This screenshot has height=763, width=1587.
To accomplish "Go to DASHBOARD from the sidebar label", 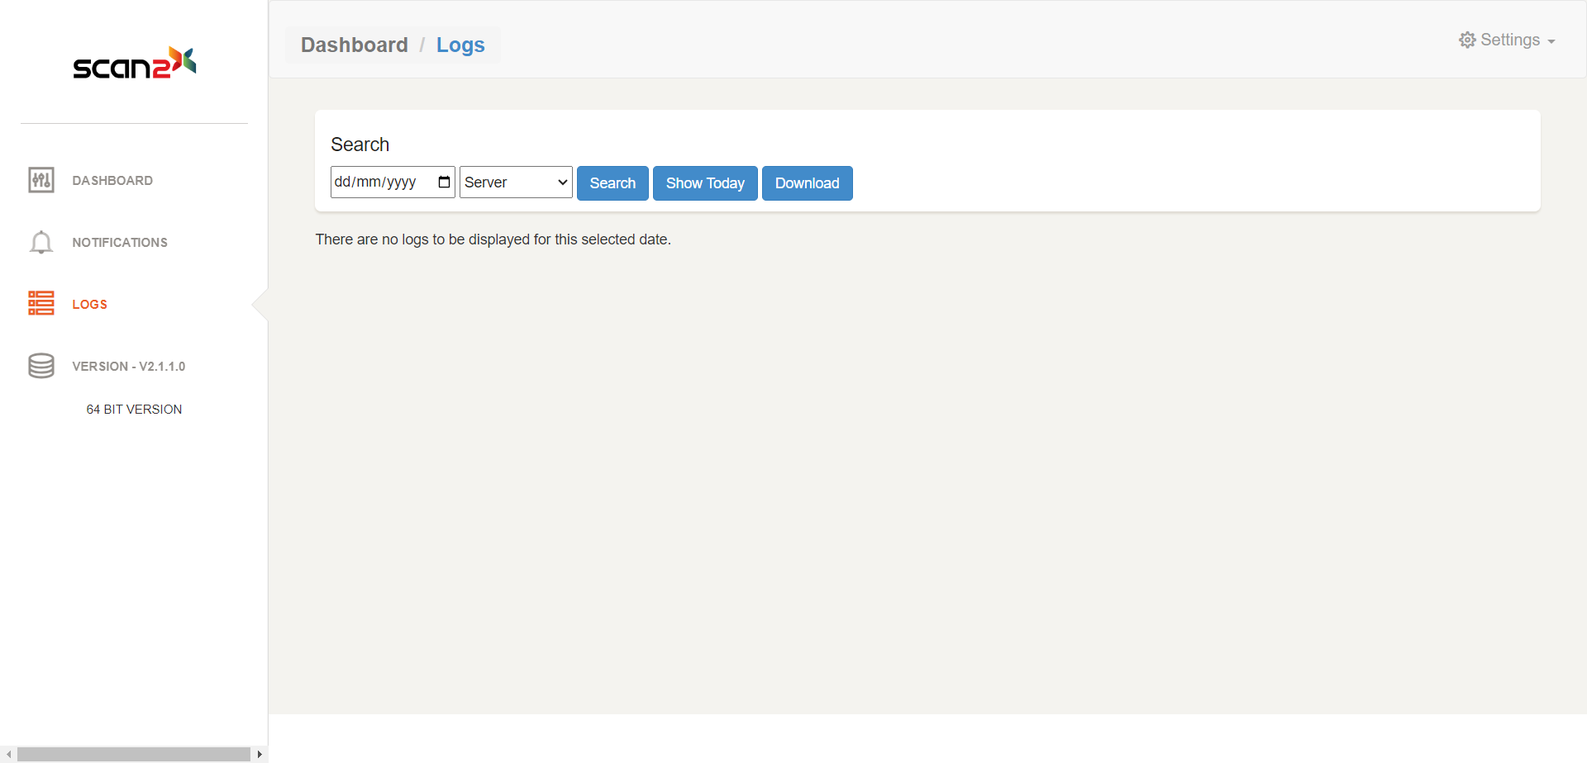I will tap(112, 180).
